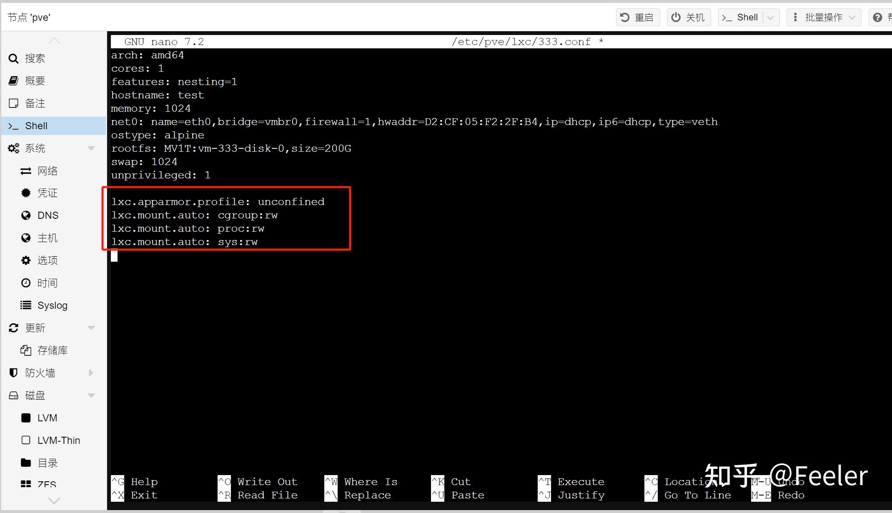This screenshot has height=513, width=892.
Task: Click the 凭证 certificate icon
Action: coord(25,193)
